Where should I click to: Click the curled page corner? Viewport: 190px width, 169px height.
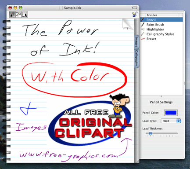(128, 24)
